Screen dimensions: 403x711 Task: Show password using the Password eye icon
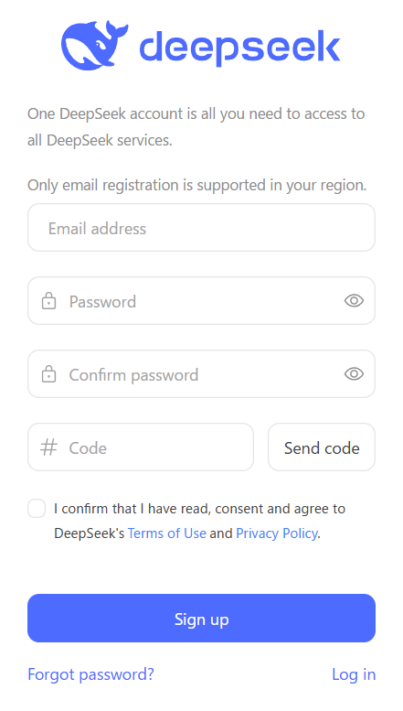(354, 301)
